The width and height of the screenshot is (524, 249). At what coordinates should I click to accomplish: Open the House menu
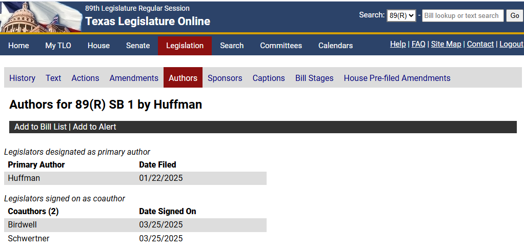click(x=98, y=46)
